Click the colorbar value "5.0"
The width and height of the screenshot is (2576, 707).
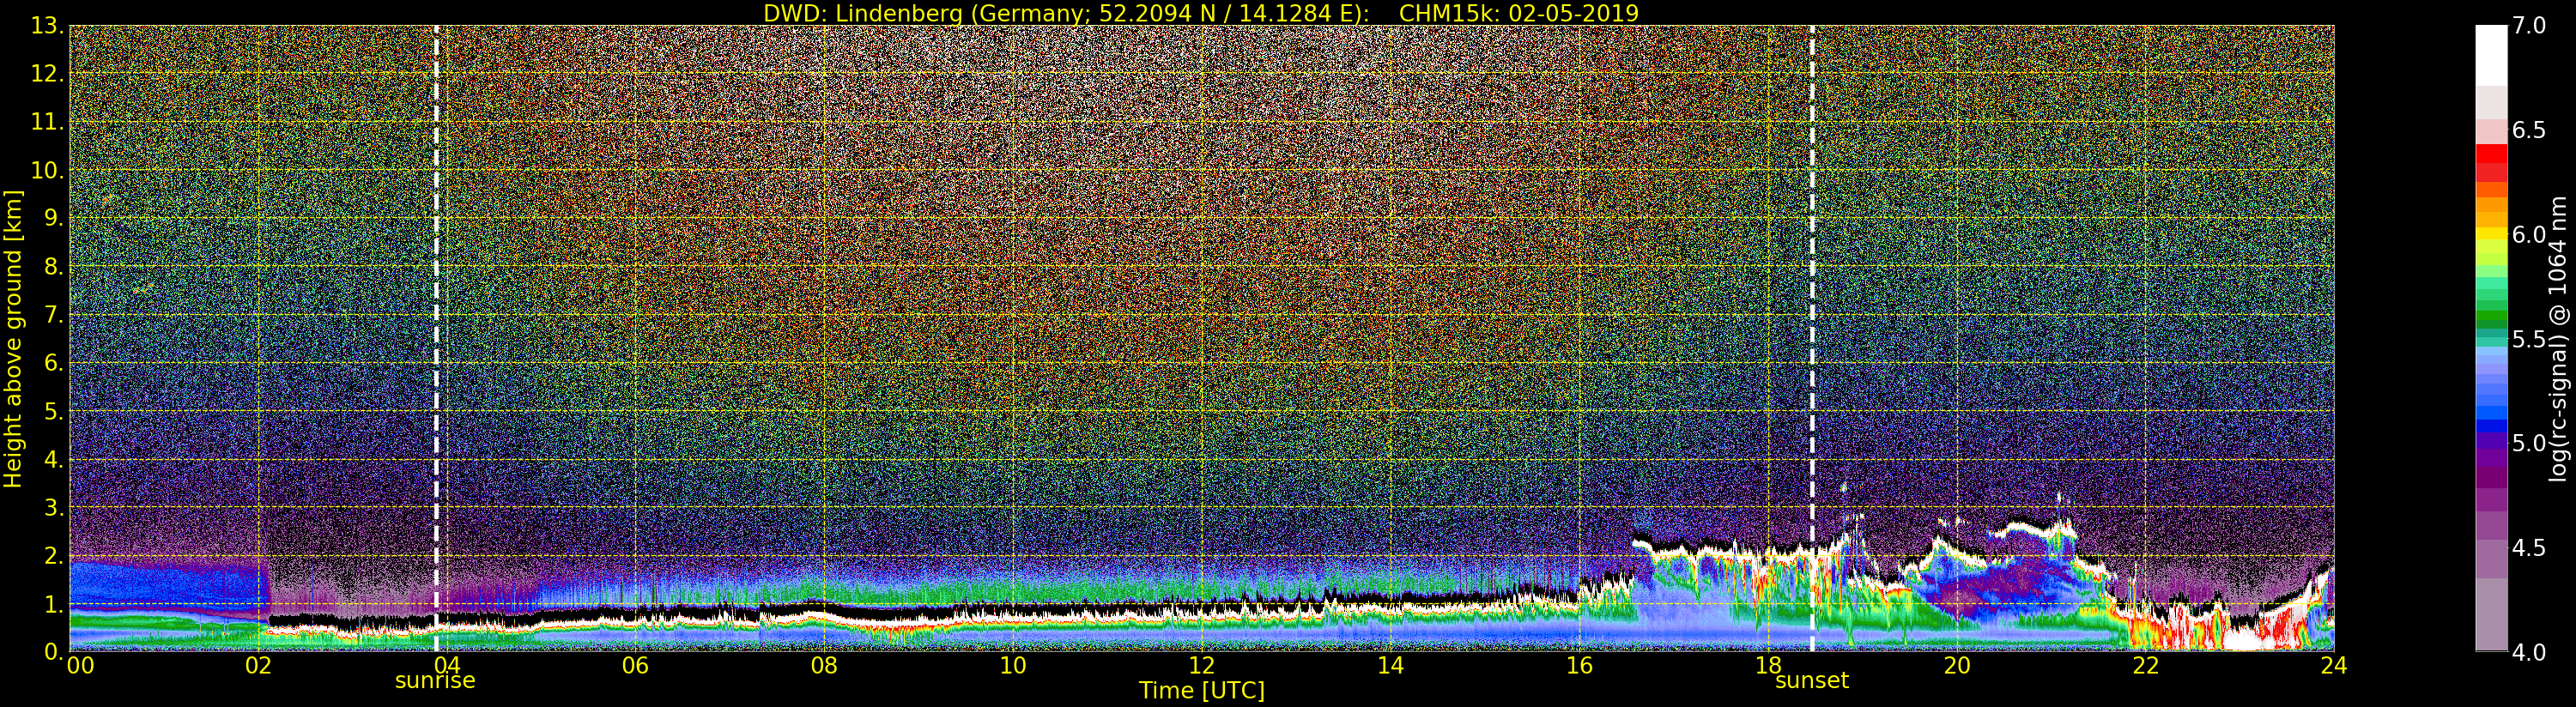click(x=2529, y=443)
